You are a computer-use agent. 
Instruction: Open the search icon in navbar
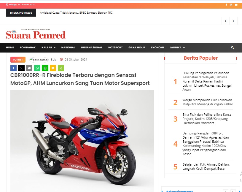232,47
